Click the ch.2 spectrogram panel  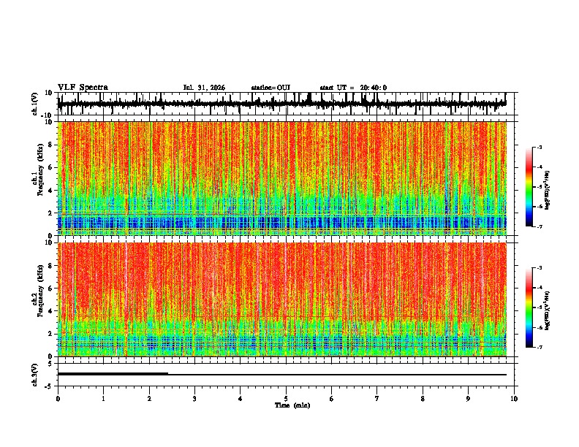pos(282,299)
